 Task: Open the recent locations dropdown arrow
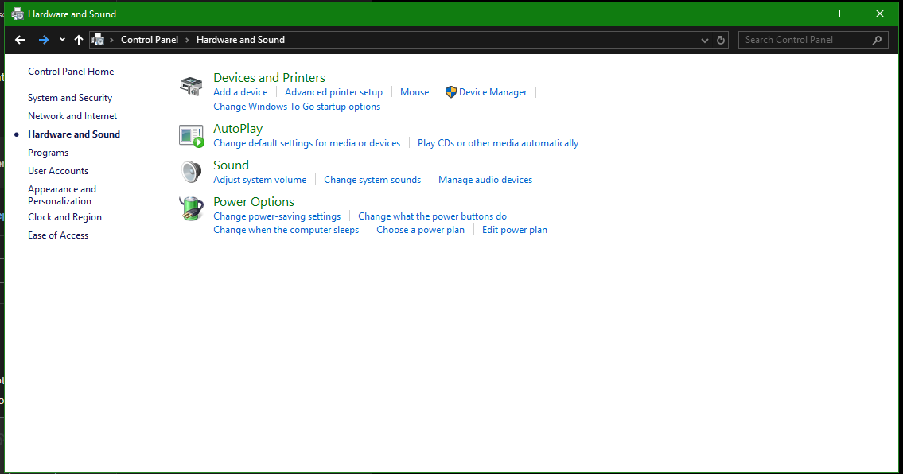[62, 40]
